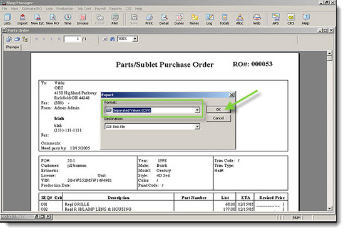Open the Job Cost menu
The height and width of the screenshot is (232, 346).
point(84,9)
